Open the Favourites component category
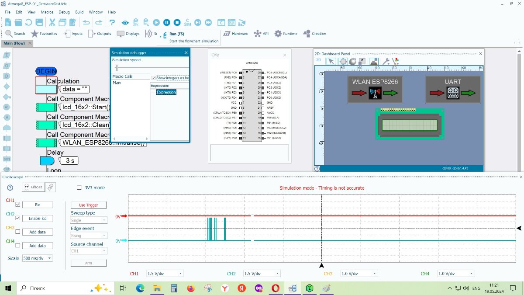Screen dimensions: 524x295 44,34
